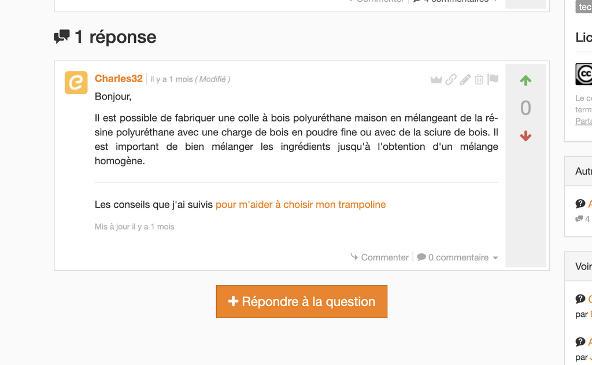This screenshot has height=365, width=592.
Task: Click the first question mark icon in sidebar
Action: (x=580, y=204)
